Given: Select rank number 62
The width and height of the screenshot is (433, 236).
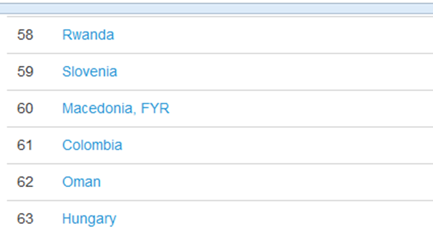Looking at the screenshot, I should (25, 182).
